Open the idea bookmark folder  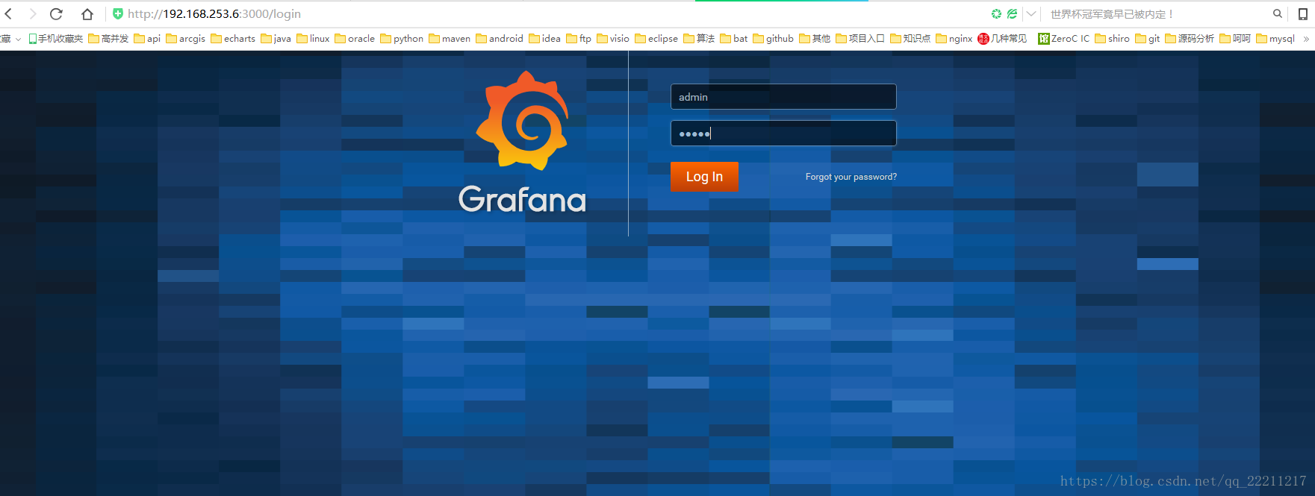(x=545, y=39)
